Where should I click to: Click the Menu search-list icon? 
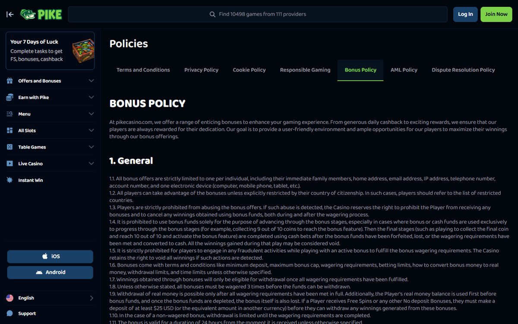pyautogui.click(x=10, y=114)
